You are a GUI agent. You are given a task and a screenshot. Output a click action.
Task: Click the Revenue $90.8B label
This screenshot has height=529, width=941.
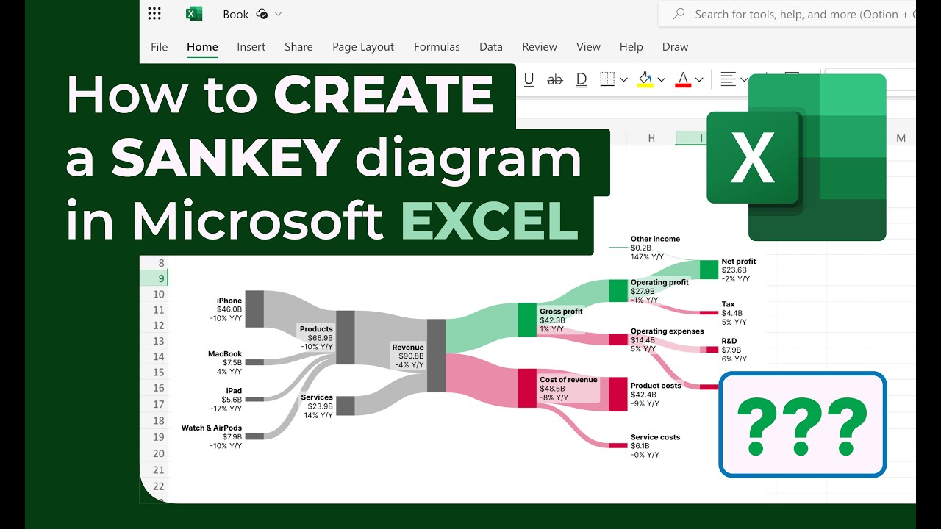(x=408, y=356)
